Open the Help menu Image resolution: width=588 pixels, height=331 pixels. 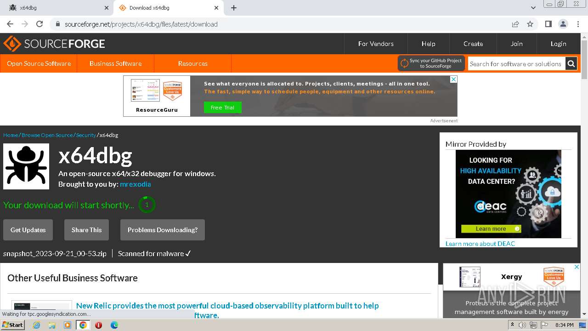tap(429, 44)
